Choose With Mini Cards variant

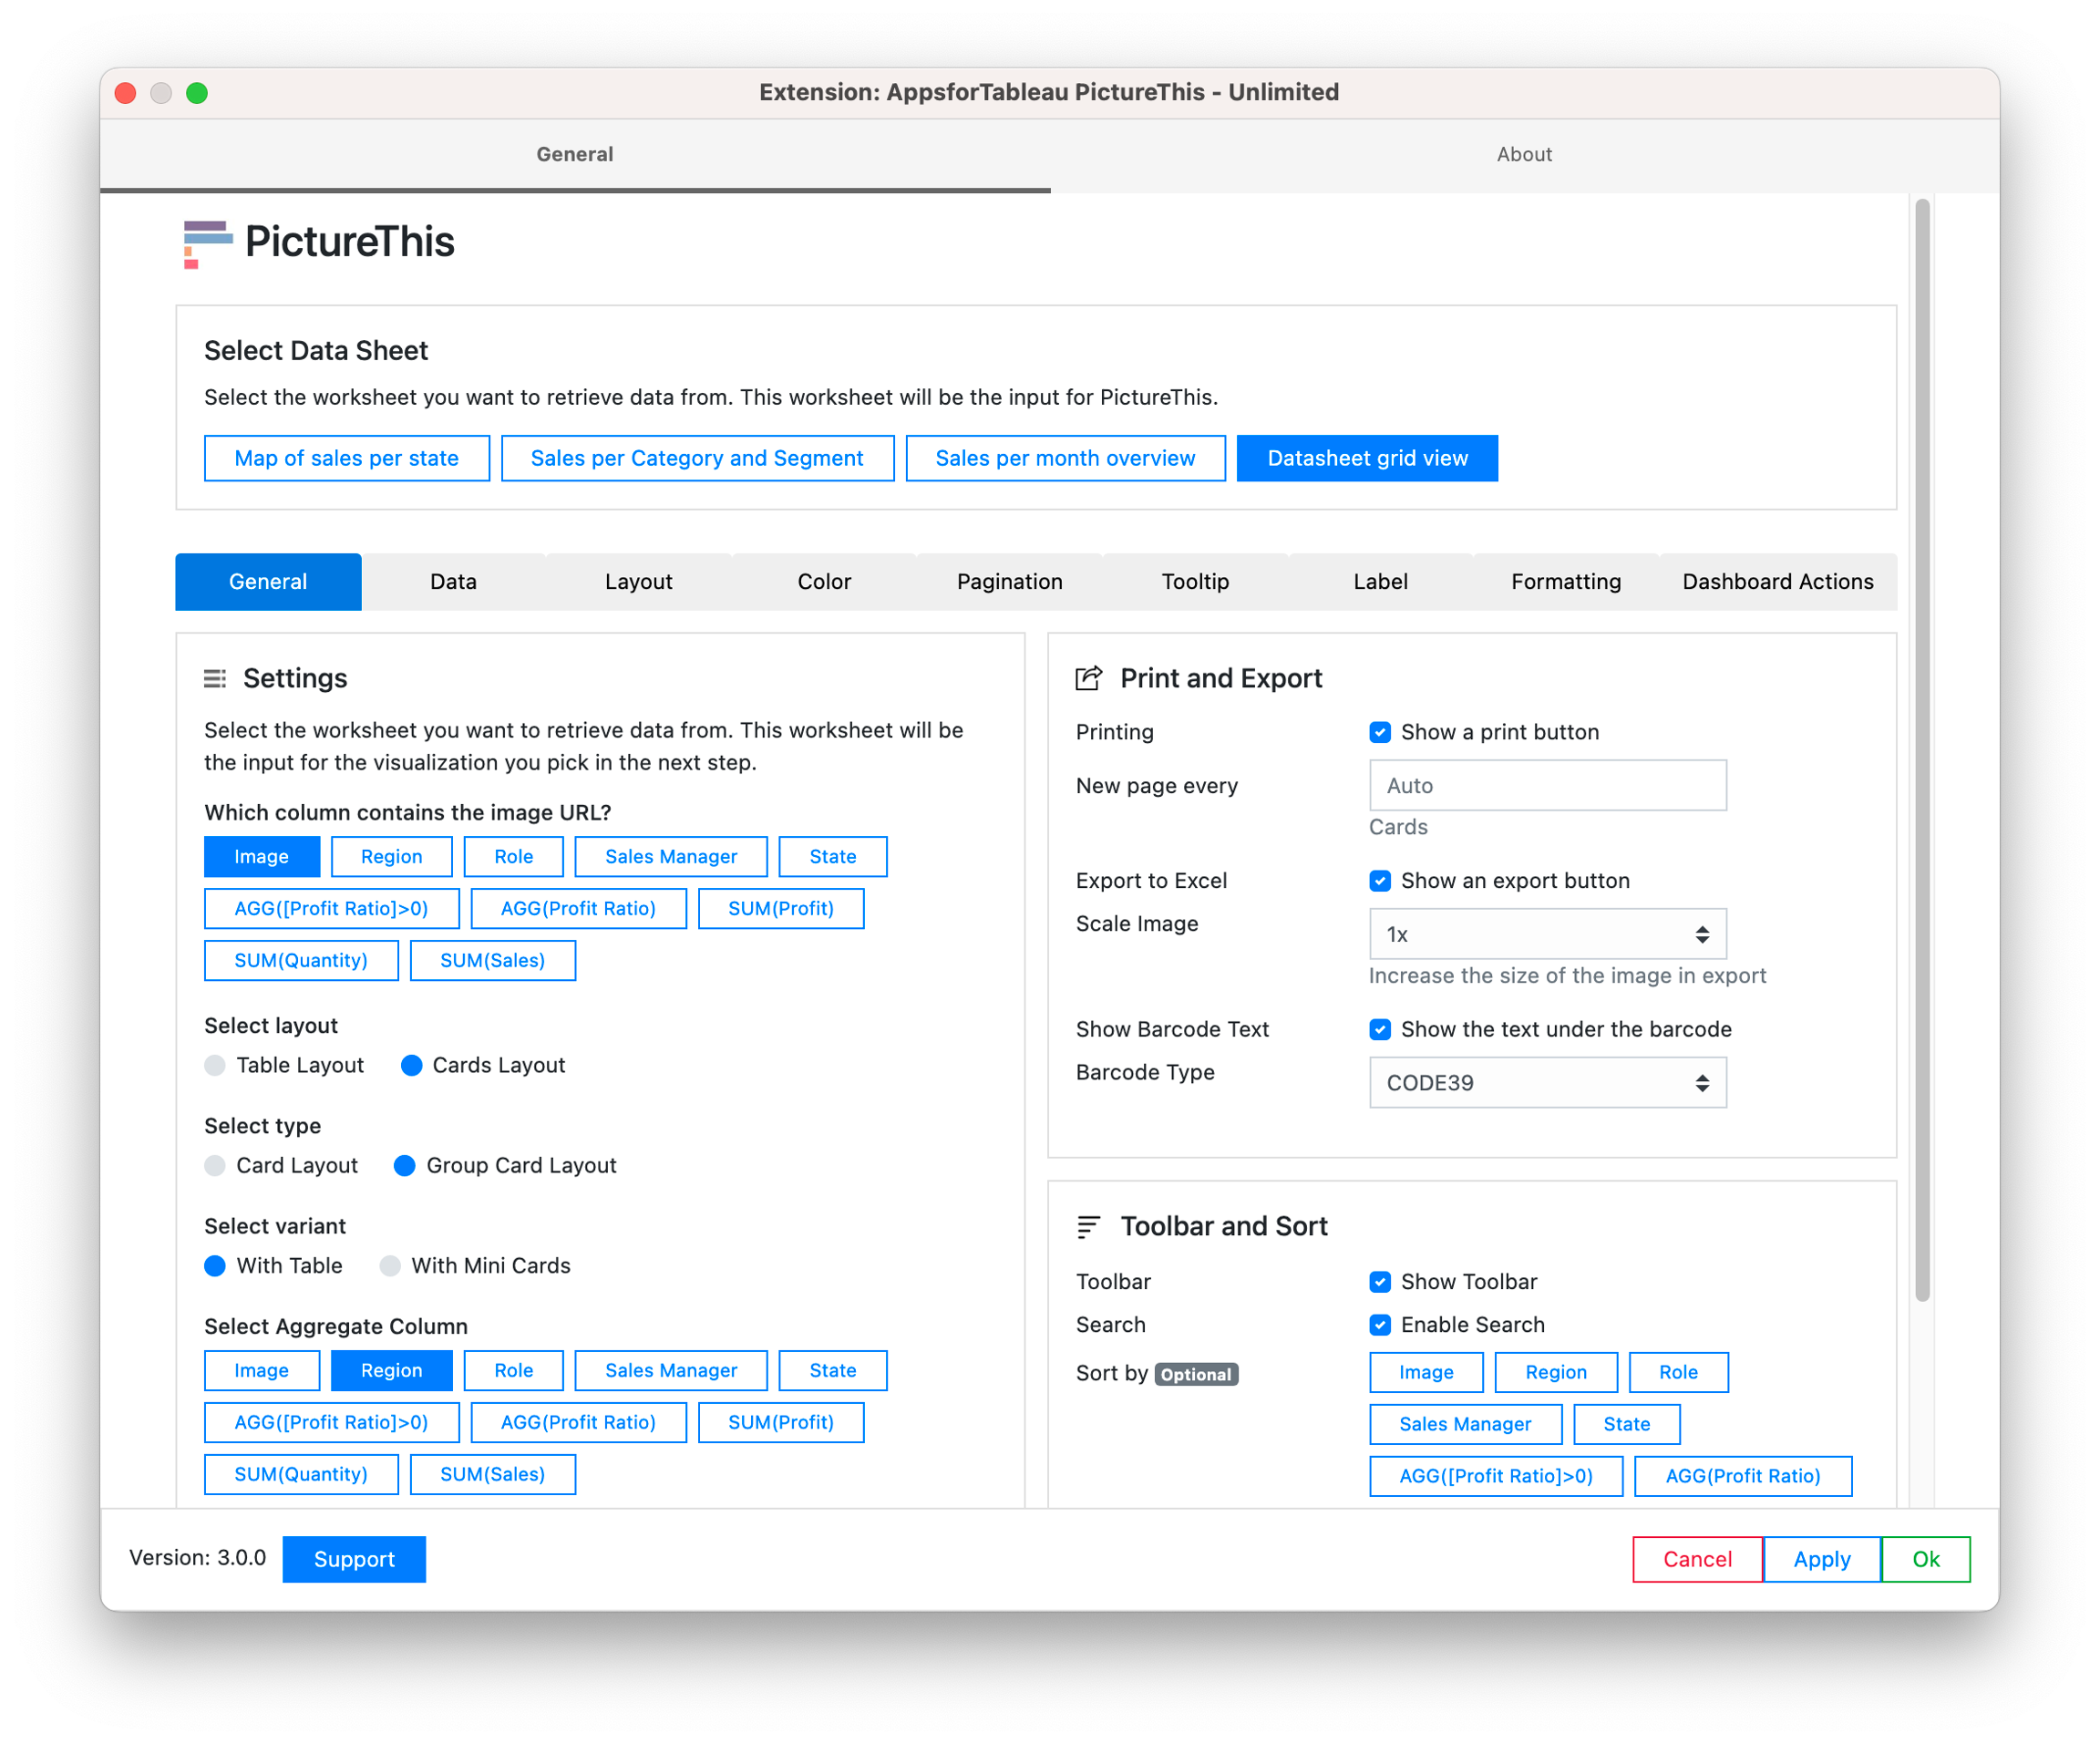tap(390, 1266)
